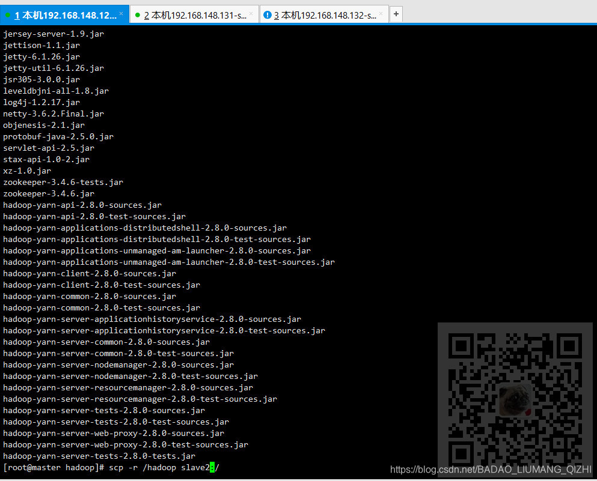
Task: Click the line zookeeper-3.4.6.jar
Action: point(49,193)
